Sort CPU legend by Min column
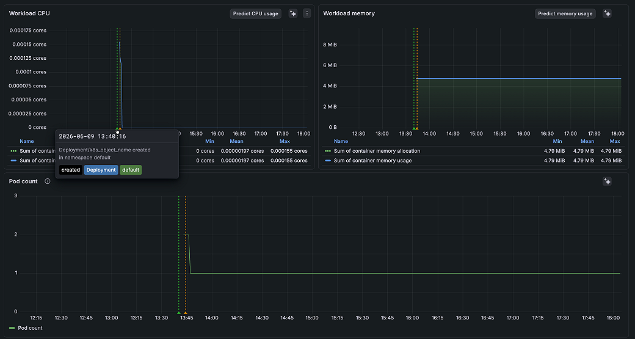This screenshot has width=635, height=339. point(210,141)
